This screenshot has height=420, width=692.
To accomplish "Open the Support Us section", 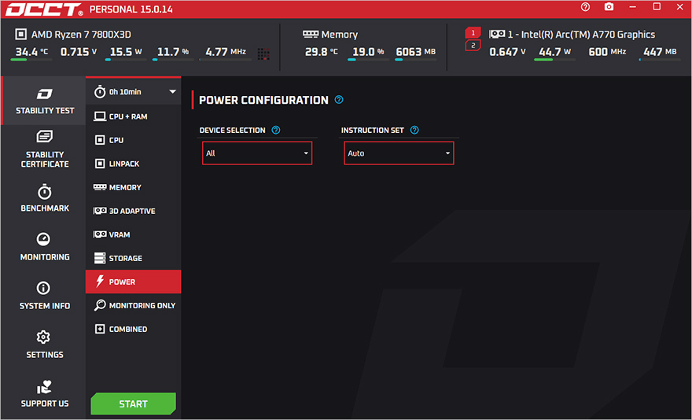I will (x=45, y=393).
